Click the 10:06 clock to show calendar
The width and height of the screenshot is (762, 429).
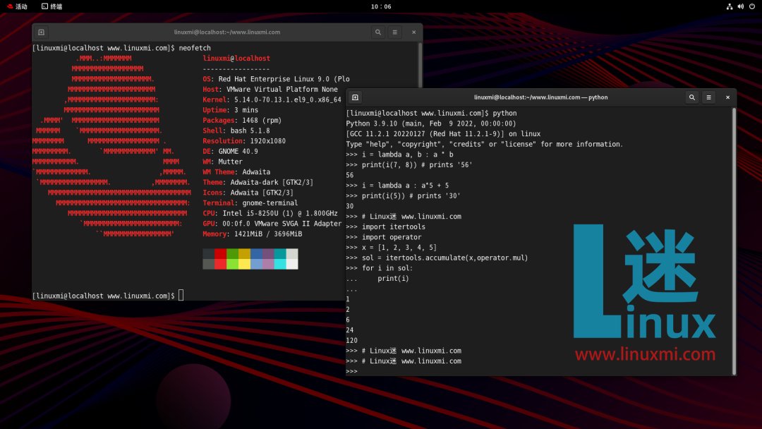tap(381, 6)
